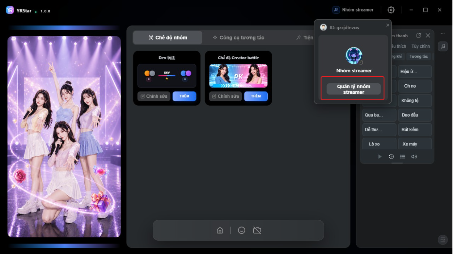Close the streamer group popup
453x254 pixels.
pyautogui.click(x=388, y=25)
